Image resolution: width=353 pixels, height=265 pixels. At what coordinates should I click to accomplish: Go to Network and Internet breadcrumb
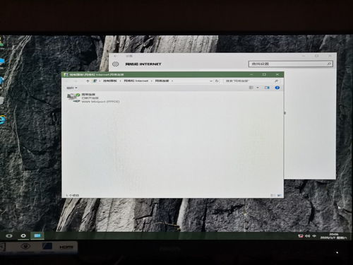point(136,81)
